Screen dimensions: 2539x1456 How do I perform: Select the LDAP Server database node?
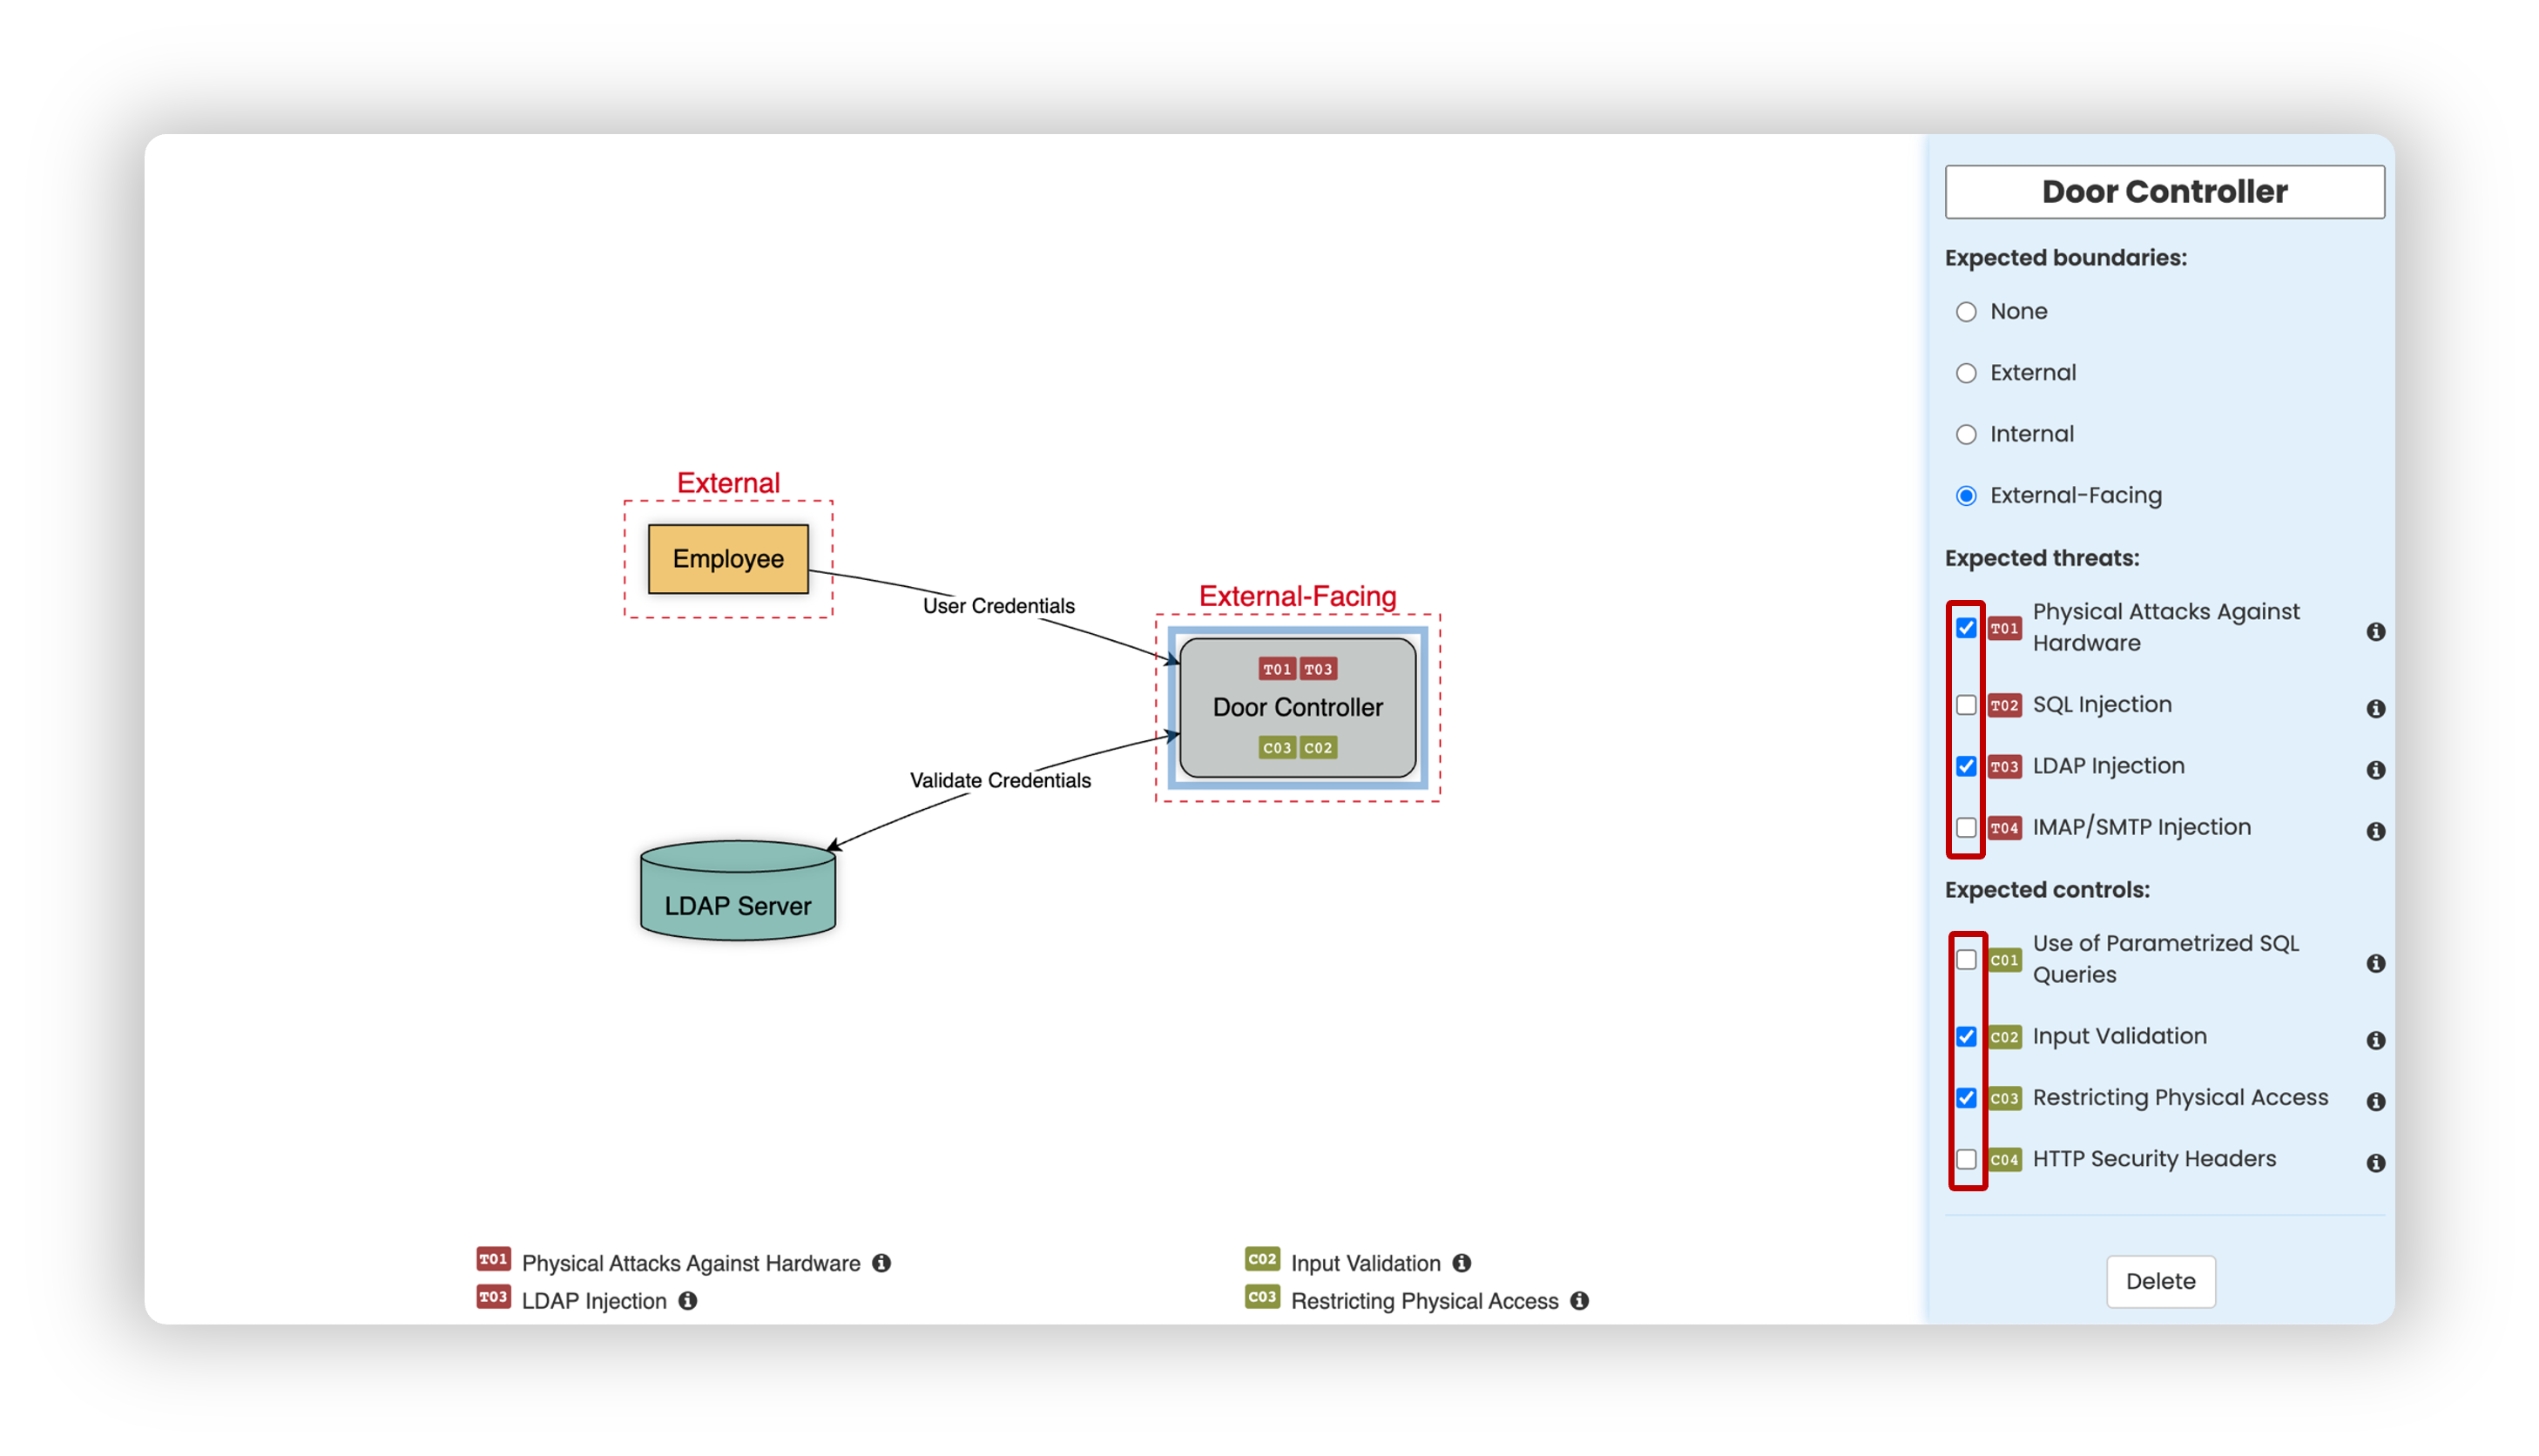coord(738,890)
